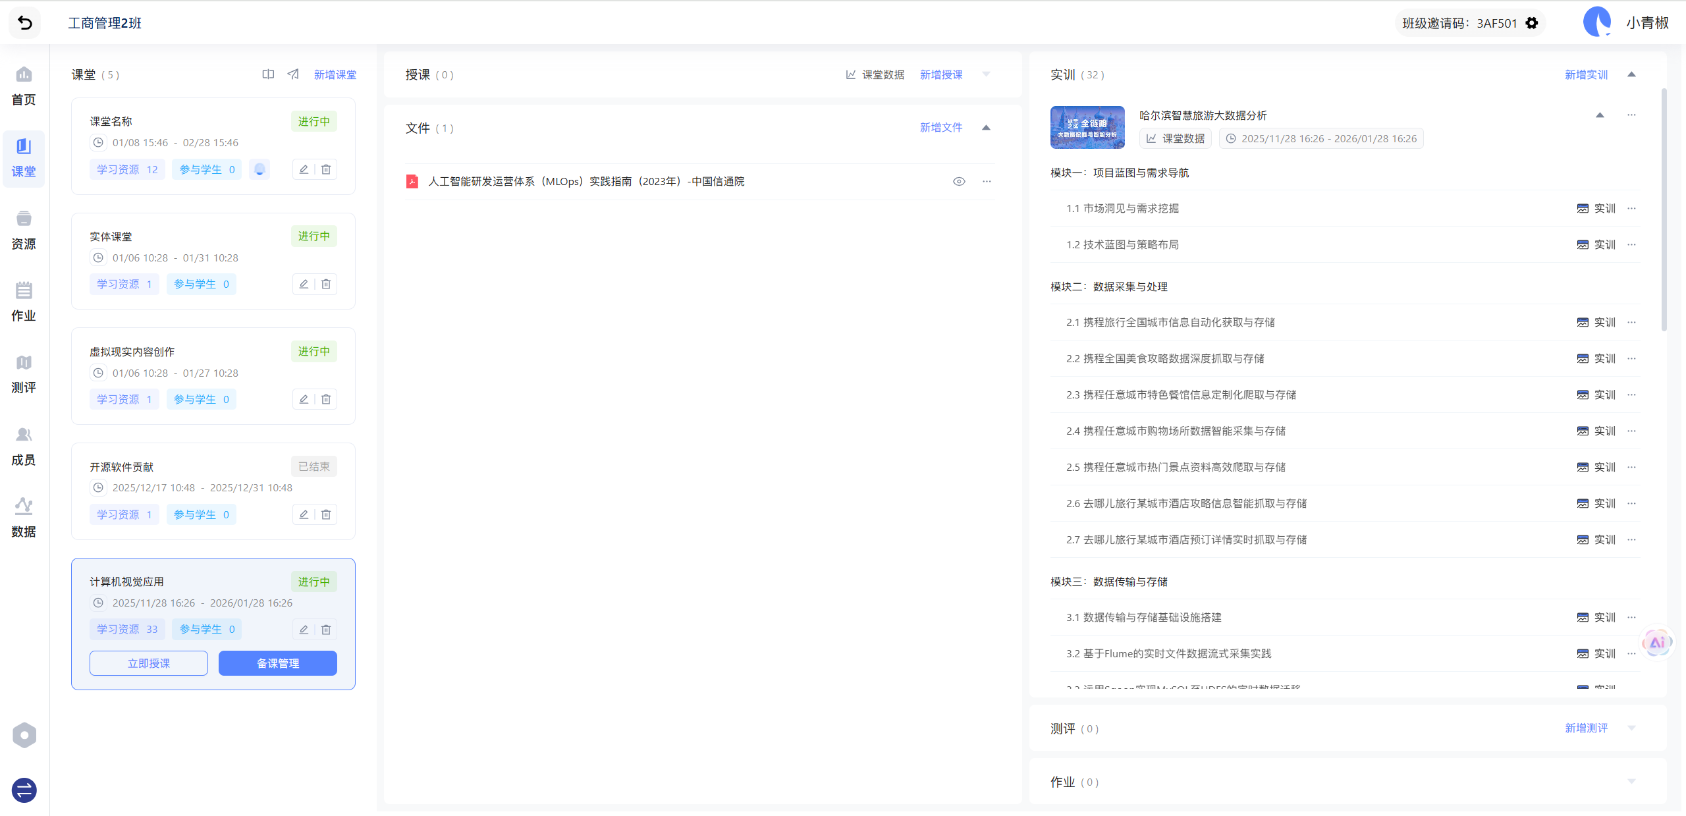Open the more menu on the MLOps PDF
Image resolution: width=1686 pixels, height=816 pixels.
[x=986, y=181]
